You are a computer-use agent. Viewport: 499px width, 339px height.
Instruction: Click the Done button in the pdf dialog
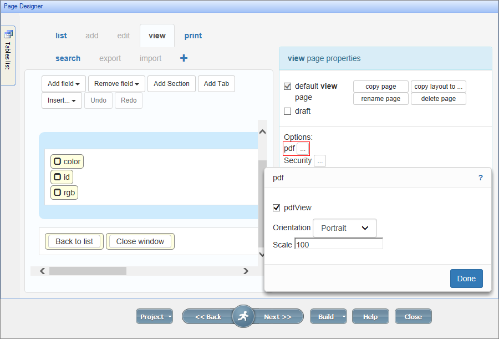466,279
